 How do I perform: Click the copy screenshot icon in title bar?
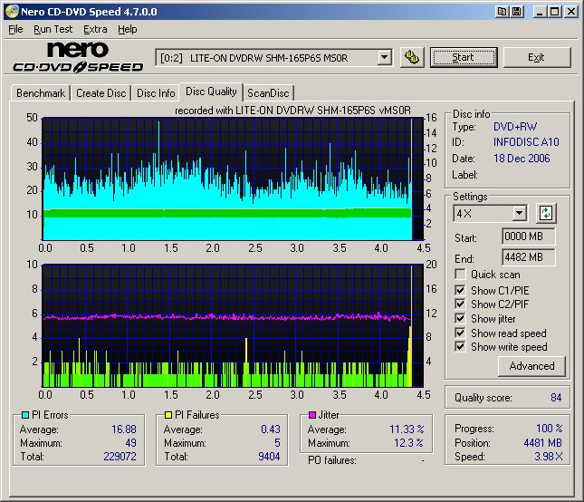point(502,12)
